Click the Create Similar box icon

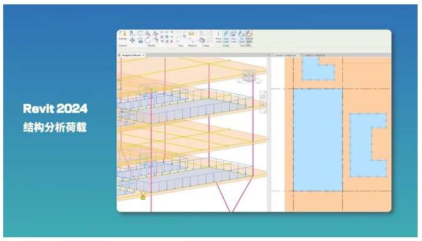tap(202, 40)
